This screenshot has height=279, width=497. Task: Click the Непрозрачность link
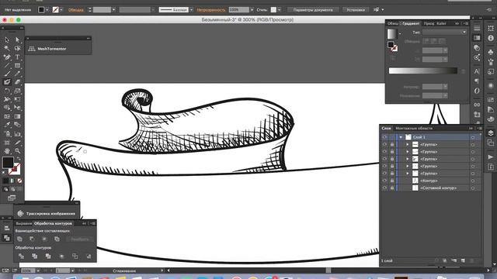(210, 10)
